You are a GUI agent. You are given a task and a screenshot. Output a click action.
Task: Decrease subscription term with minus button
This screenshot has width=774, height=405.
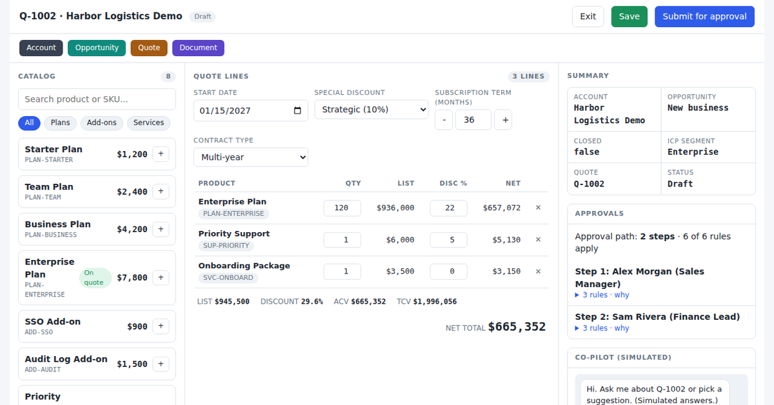coord(444,120)
